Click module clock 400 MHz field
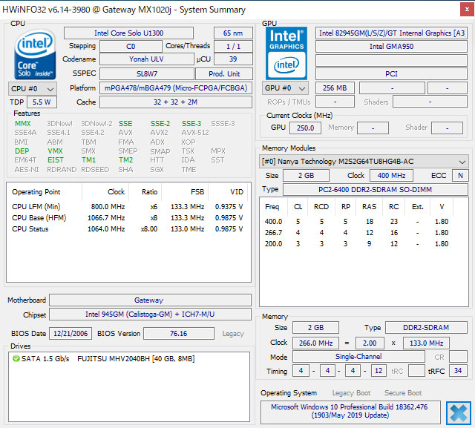 [391, 176]
